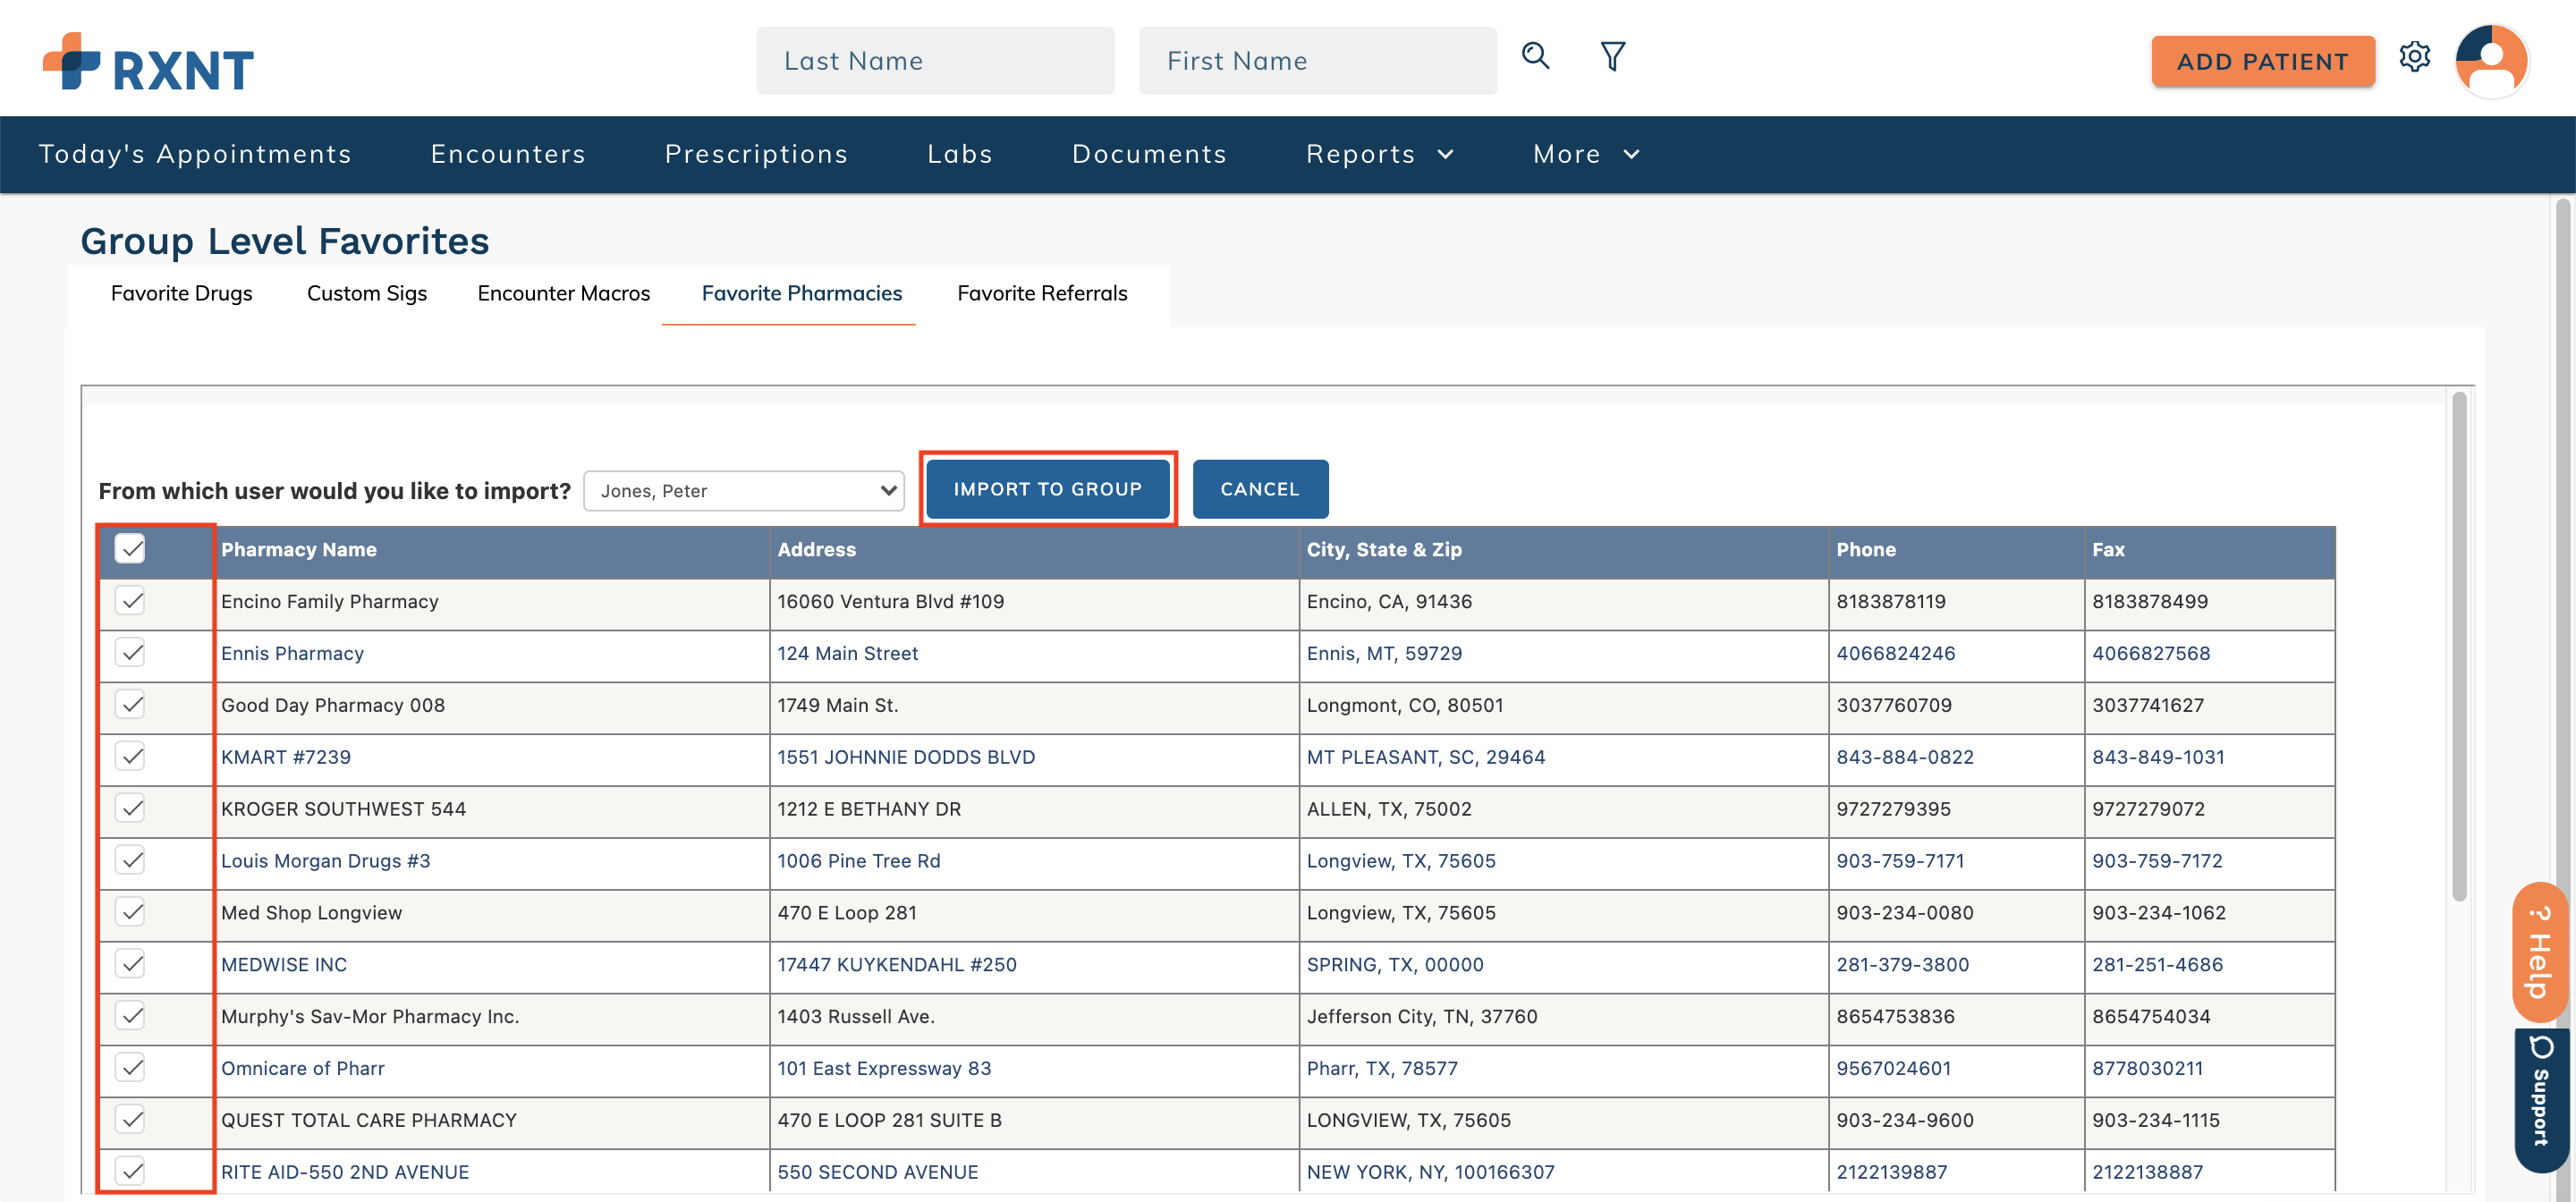Viewport: 2576px width, 1202px height.
Task: Click the Pharmacy Name column header
Action: click(298, 549)
